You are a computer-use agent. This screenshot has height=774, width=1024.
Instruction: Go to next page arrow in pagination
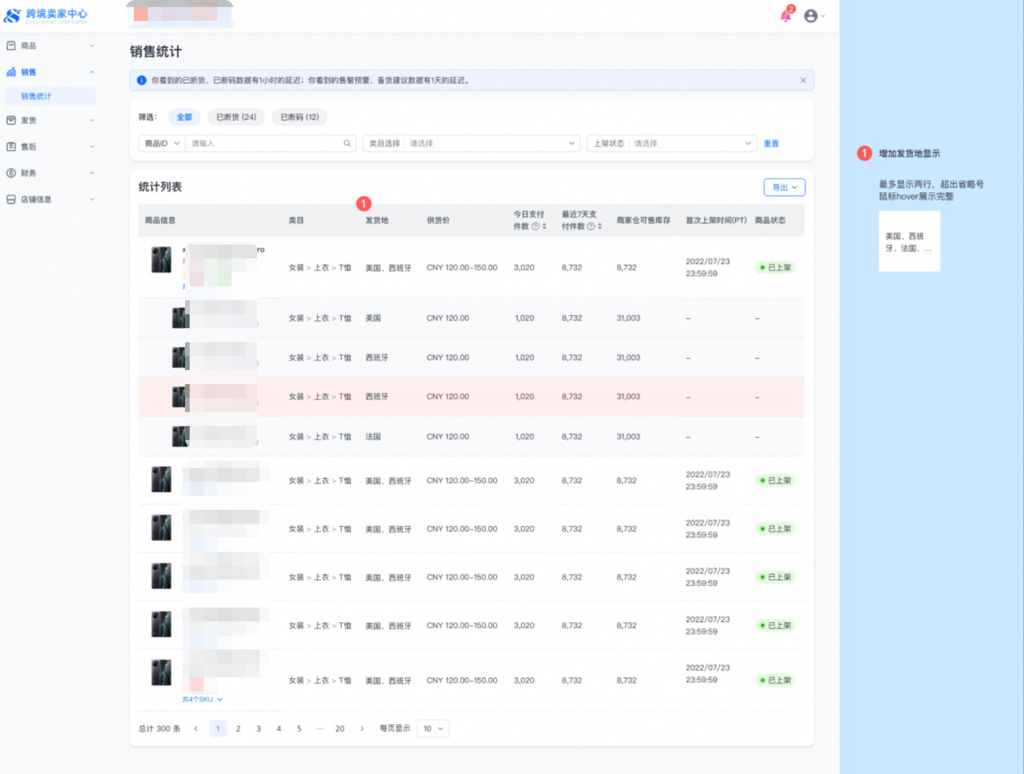(362, 729)
